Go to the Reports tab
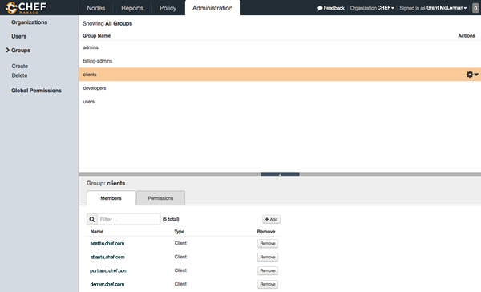The image size is (481, 292). [132, 8]
